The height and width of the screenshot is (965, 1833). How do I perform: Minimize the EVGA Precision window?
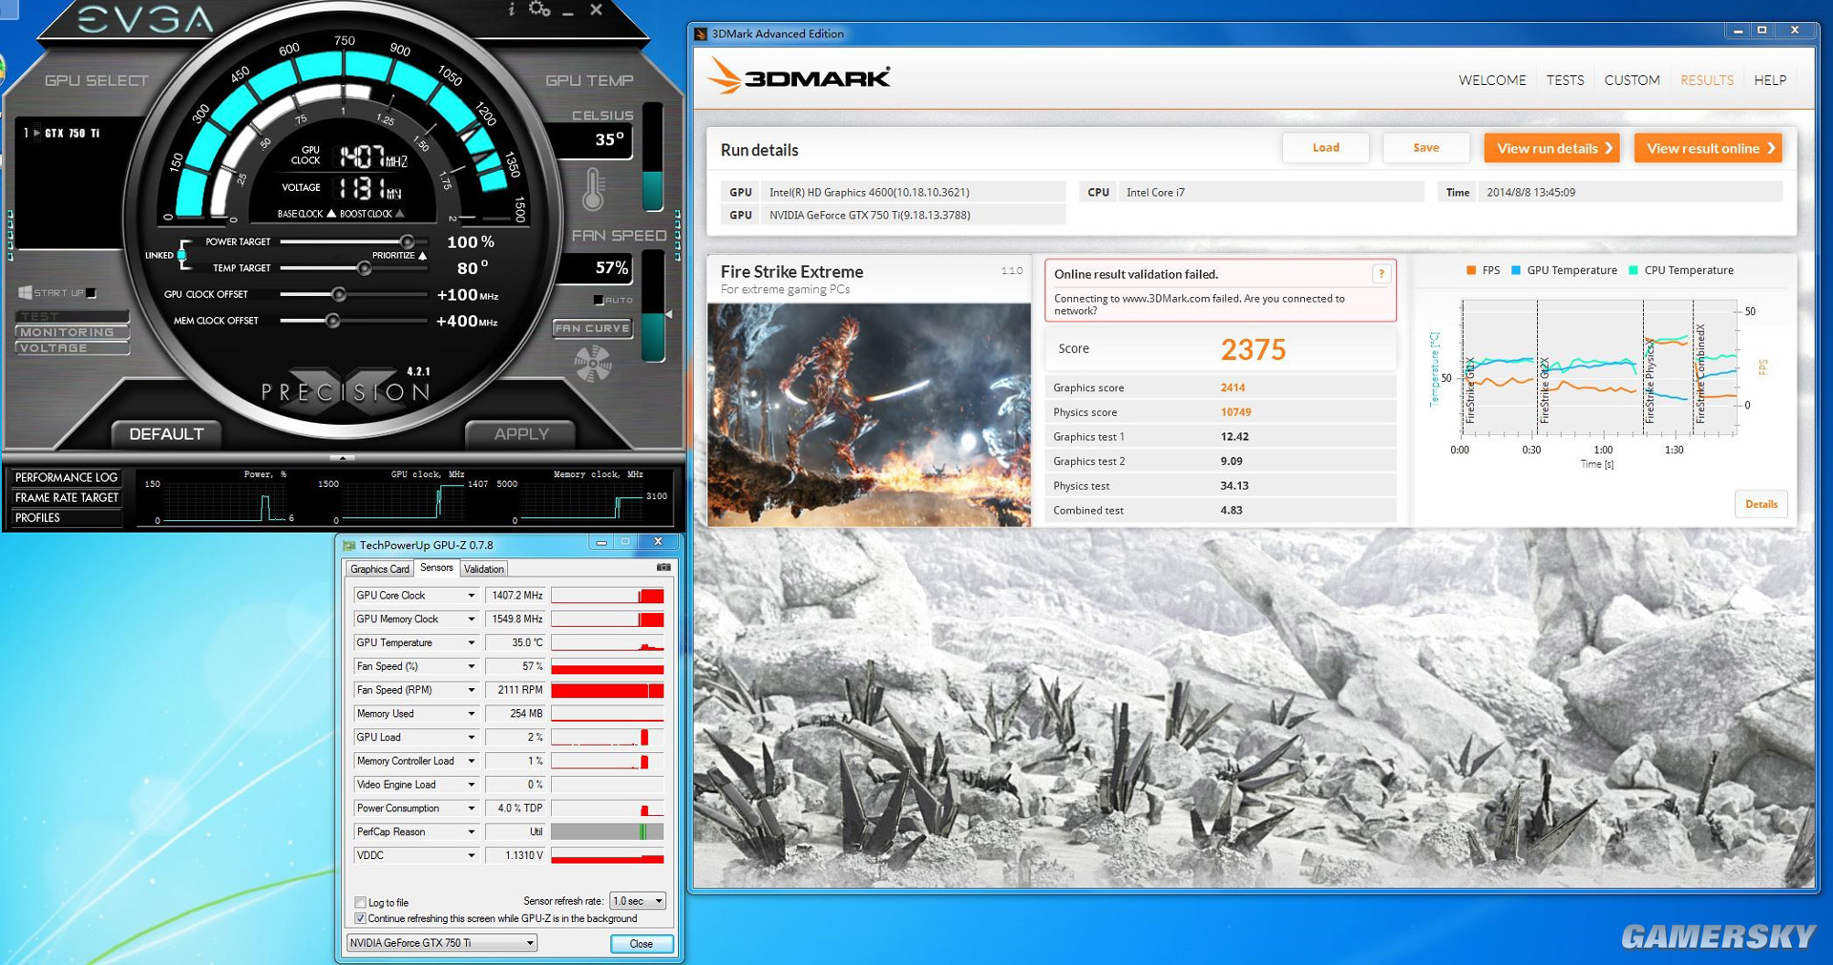568,10
